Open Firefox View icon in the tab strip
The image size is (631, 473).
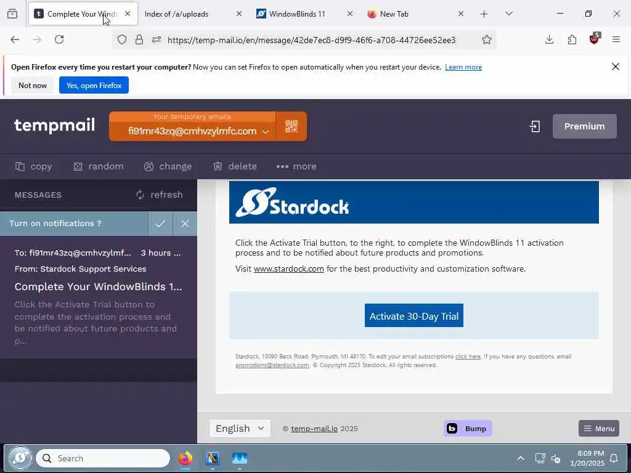coord(12,14)
